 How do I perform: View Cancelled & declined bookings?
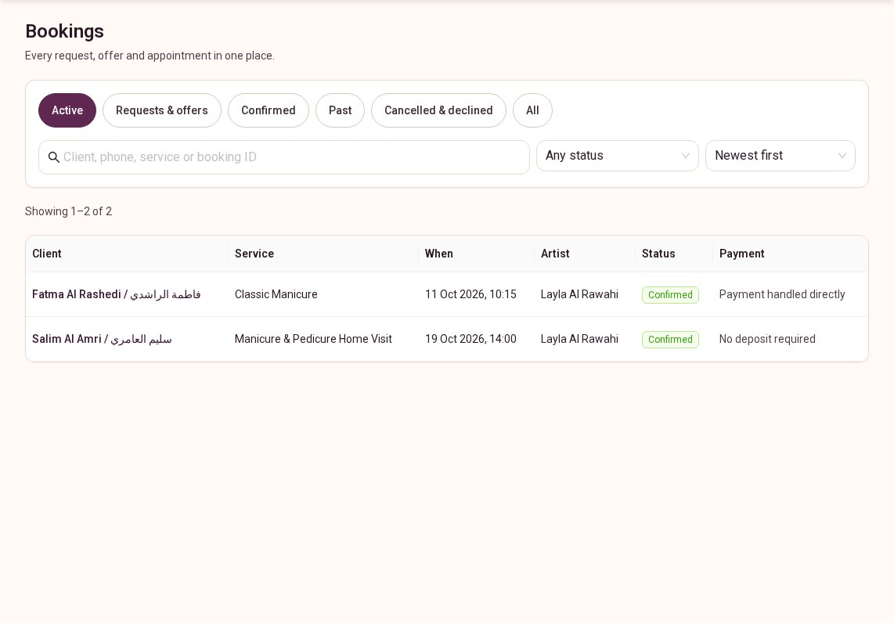coord(438,110)
